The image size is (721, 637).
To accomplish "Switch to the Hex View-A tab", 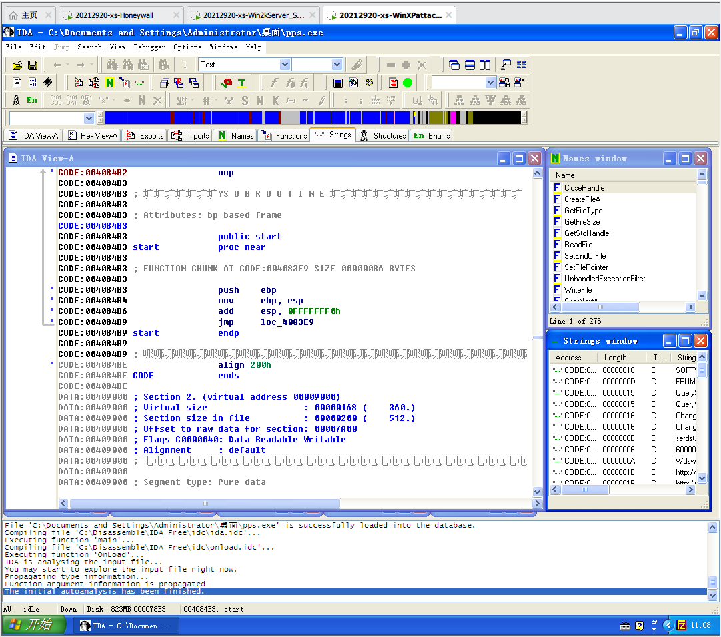I will click(93, 135).
